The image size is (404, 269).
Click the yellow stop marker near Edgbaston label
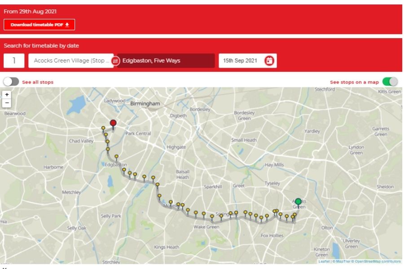pos(116,157)
